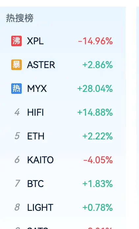Click XPL's -14.96% change value
The width and height of the screenshot is (139, 229).
pyautogui.click(x=95, y=41)
